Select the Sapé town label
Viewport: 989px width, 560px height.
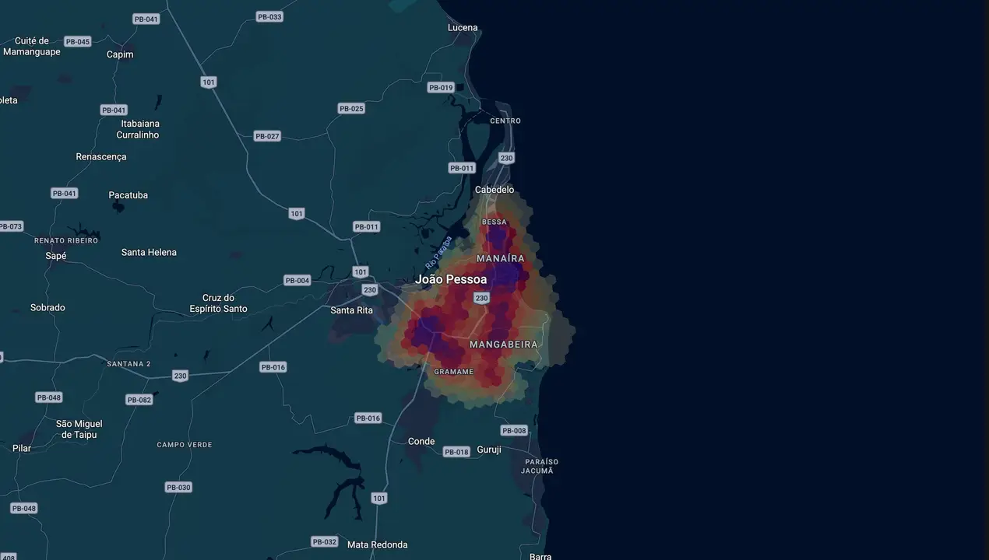pyautogui.click(x=56, y=256)
